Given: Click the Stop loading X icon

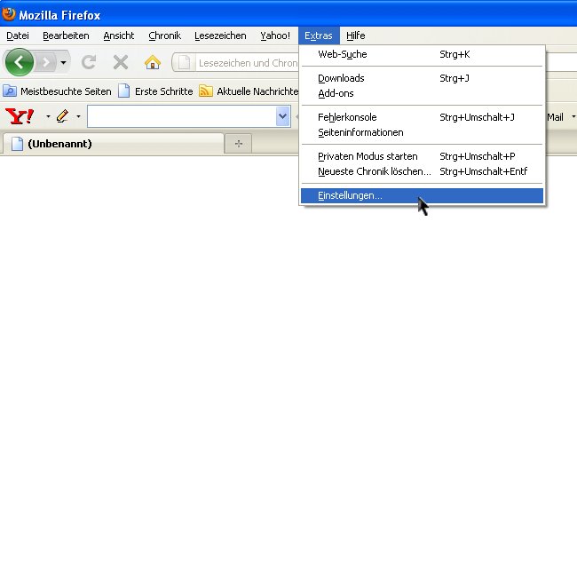Looking at the screenshot, I should tap(121, 62).
